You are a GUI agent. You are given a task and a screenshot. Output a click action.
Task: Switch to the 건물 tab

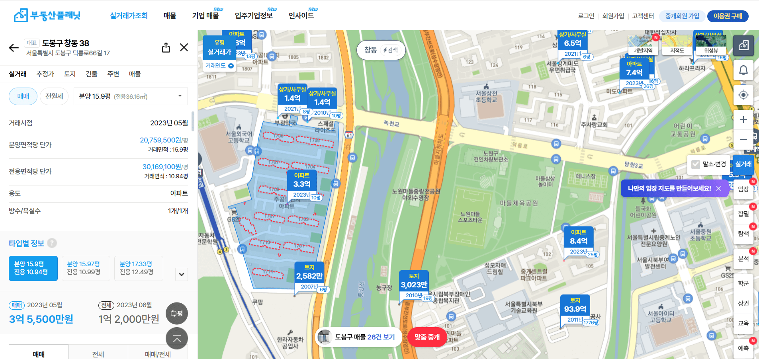92,74
